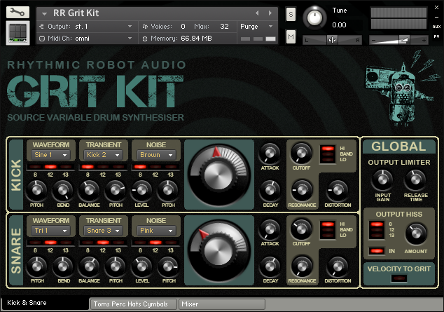The height and width of the screenshot is (312, 444).
Task: Click the Kick Decay knob
Action: [x=270, y=191]
